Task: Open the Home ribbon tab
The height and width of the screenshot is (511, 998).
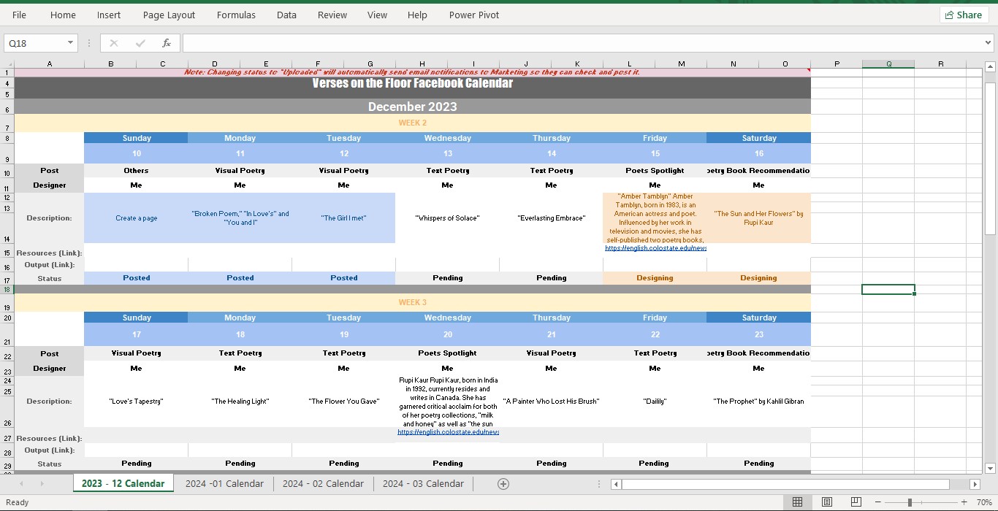Action: point(63,15)
